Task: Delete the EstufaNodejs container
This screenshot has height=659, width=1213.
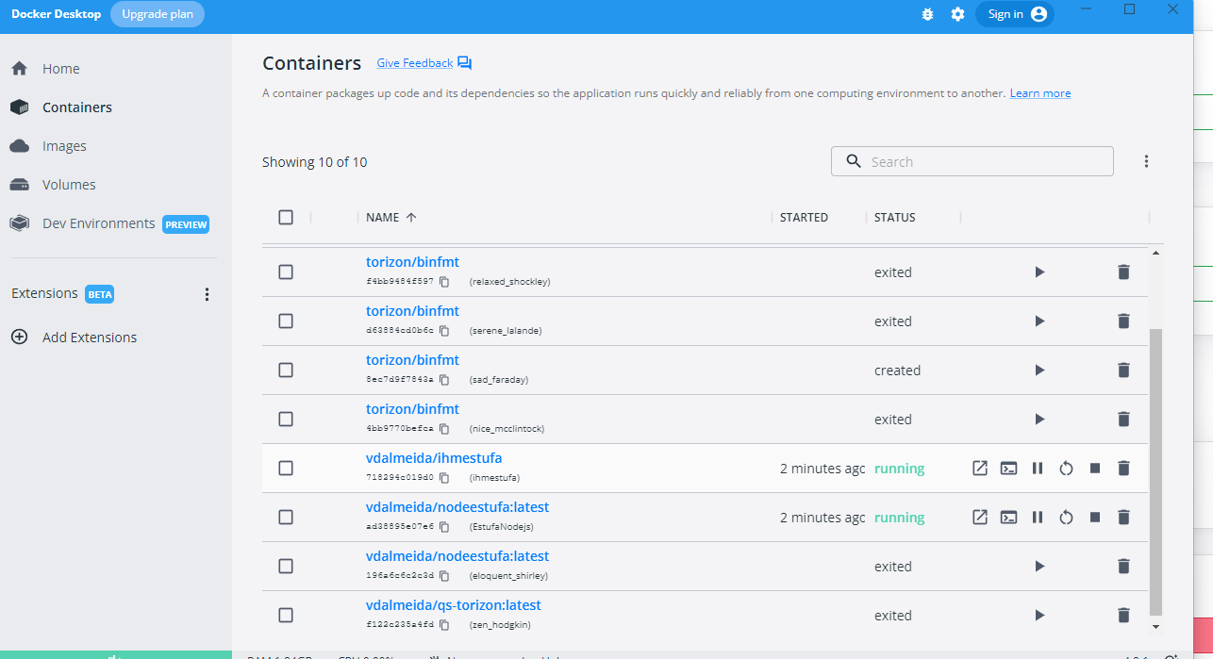Action: point(1123,517)
